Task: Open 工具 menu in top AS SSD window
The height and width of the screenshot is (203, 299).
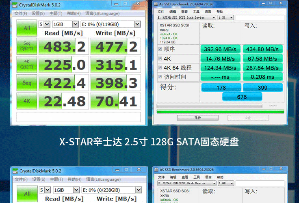Action: click(196, 12)
